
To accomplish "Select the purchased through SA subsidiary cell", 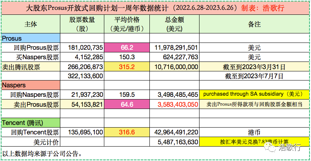I will [254, 94].
